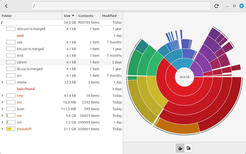246x154 pixels.
Task: Rescan the folder with the reload icon
Action: (216, 6)
